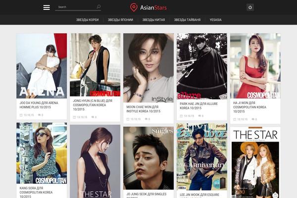Open Ha Ji Won Cosmopolitan Korea post

click(x=249, y=107)
